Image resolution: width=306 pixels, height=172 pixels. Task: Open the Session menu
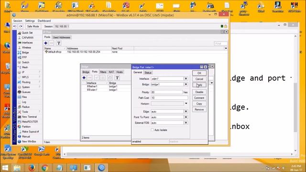pos(18,21)
